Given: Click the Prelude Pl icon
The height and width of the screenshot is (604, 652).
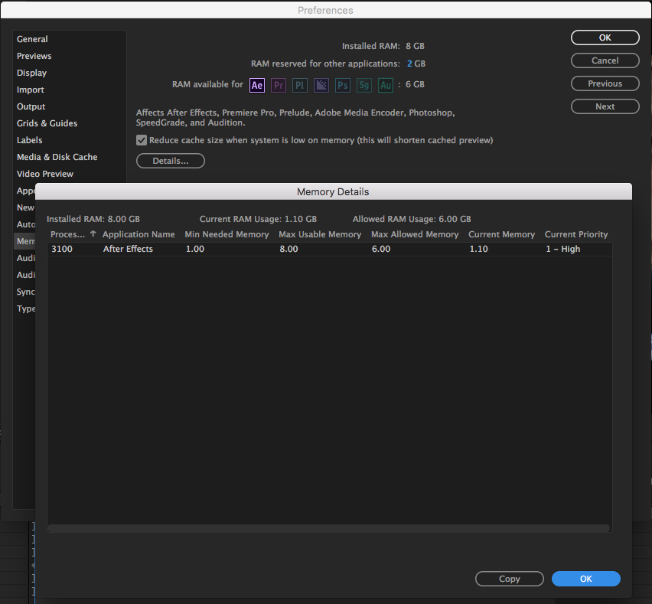Looking at the screenshot, I should (x=300, y=85).
